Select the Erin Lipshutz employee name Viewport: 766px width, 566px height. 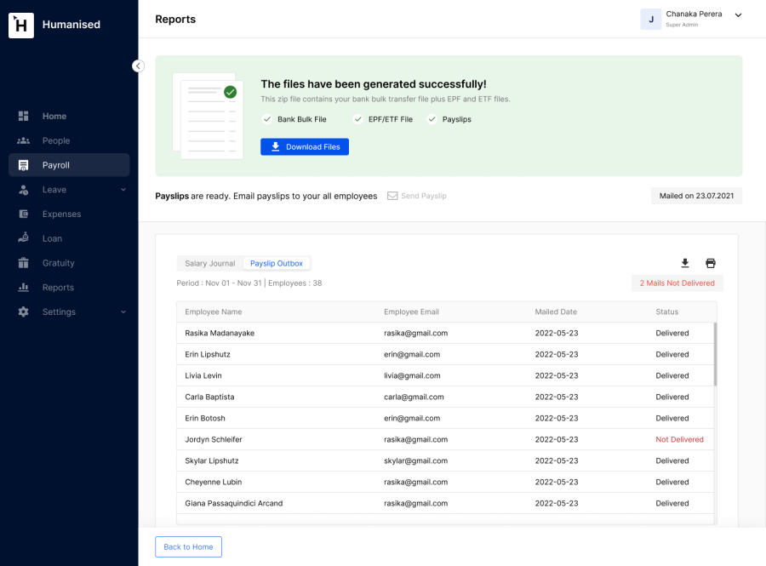208,355
